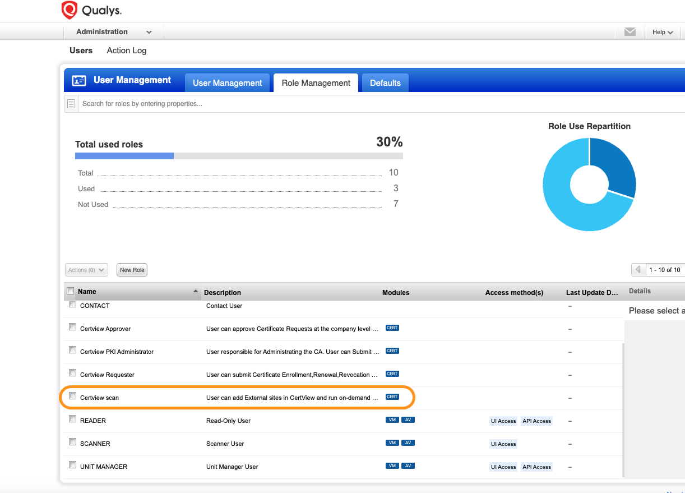685x493 pixels.
Task: Click the Not Used count 7
Action: pos(396,204)
